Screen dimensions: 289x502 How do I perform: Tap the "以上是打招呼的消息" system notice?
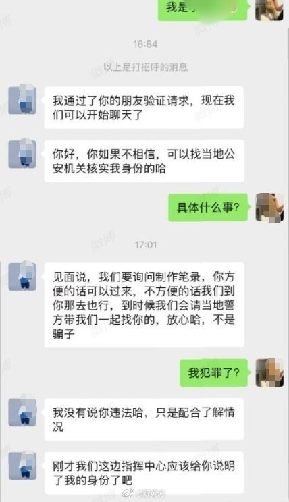click(145, 67)
